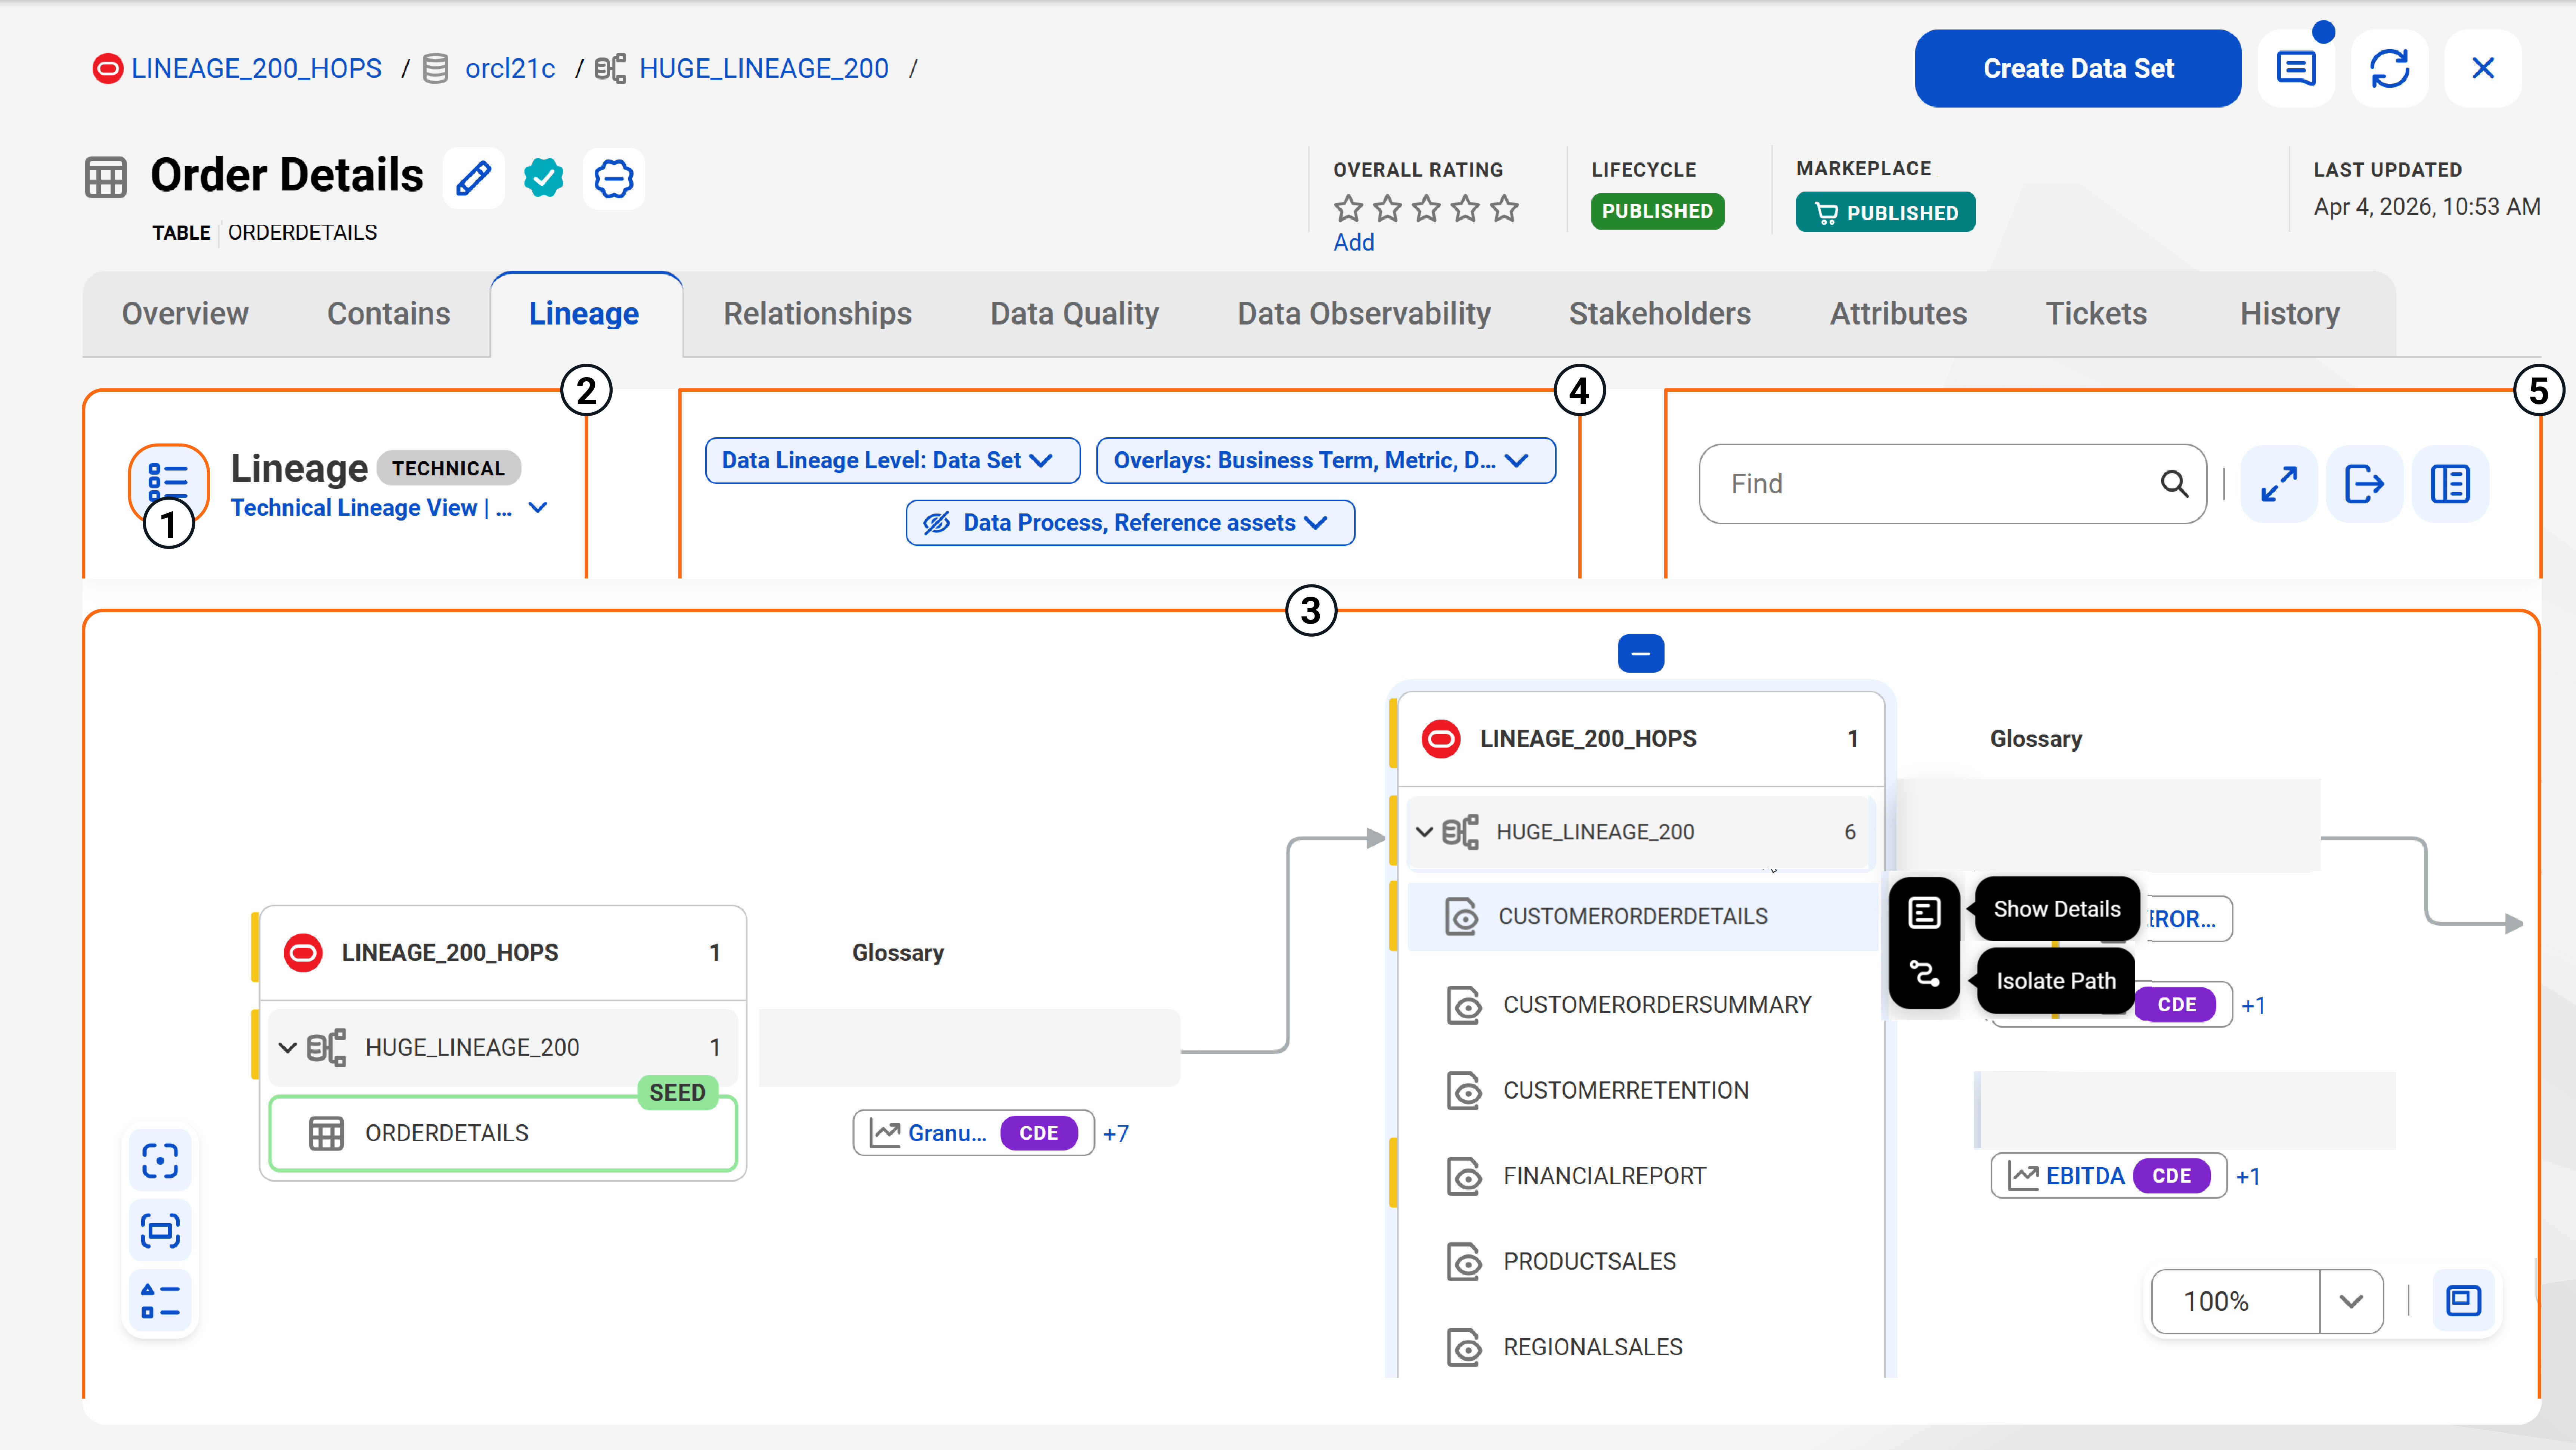Switch to the Overview tab
Image resolution: width=2576 pixels, height=1450 pixels.
coord(185,314)
